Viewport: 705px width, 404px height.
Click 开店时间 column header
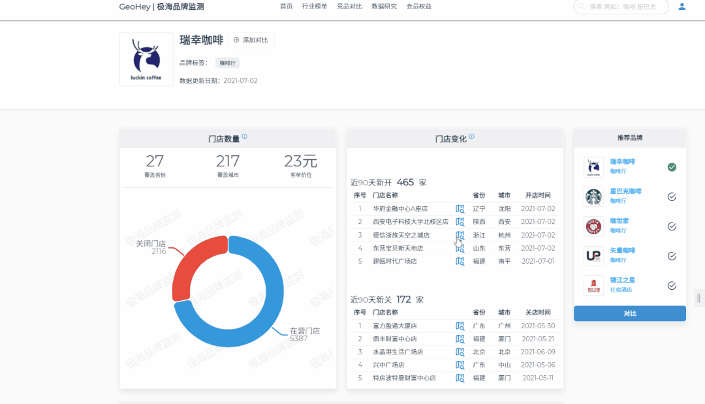538,196
